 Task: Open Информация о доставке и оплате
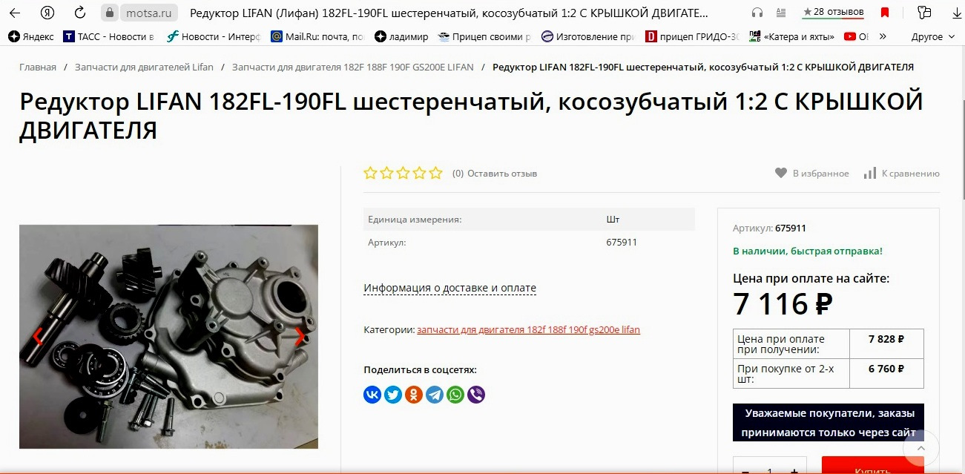pyautogui.click(x=449, y=288)
